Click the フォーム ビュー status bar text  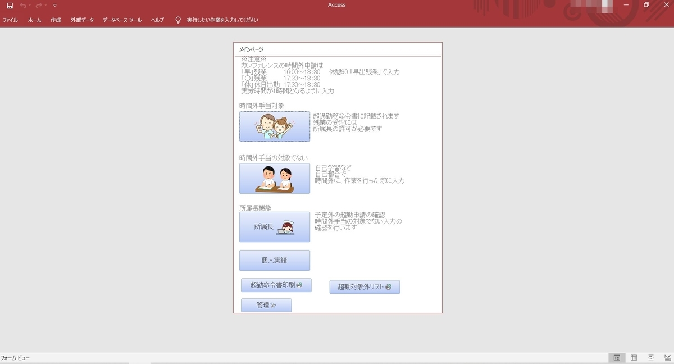pyautogui.click(x=15, y=358)
